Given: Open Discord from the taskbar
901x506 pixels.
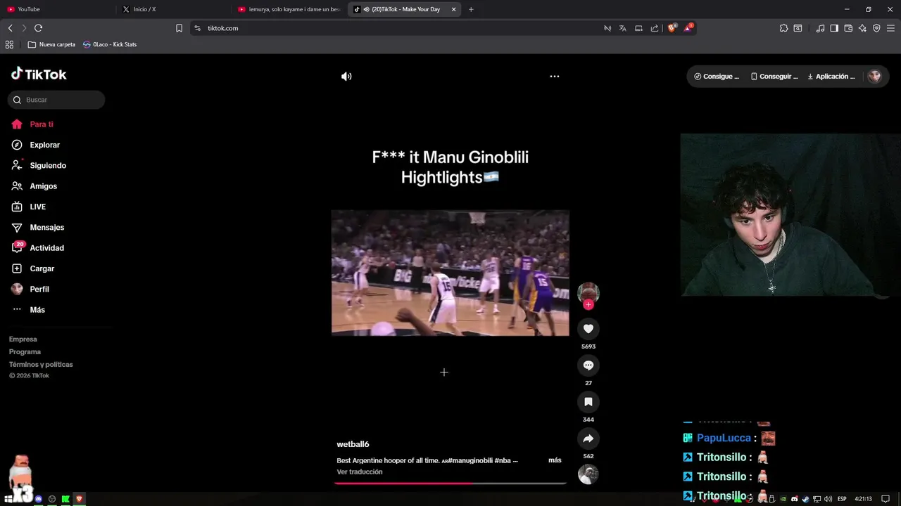Looking at the screenshot, I should pyautogui.click(x=39, y=499).
